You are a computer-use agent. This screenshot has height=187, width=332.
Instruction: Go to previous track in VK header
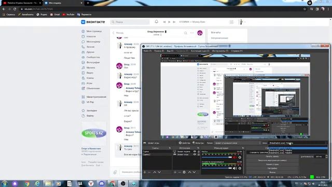[x=164, y=22]
